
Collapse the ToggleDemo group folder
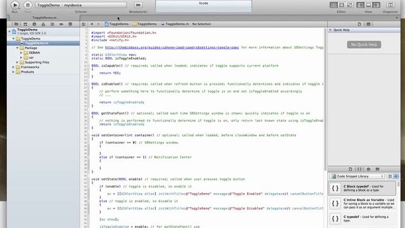pyautogui.click(x=13, y=39)
